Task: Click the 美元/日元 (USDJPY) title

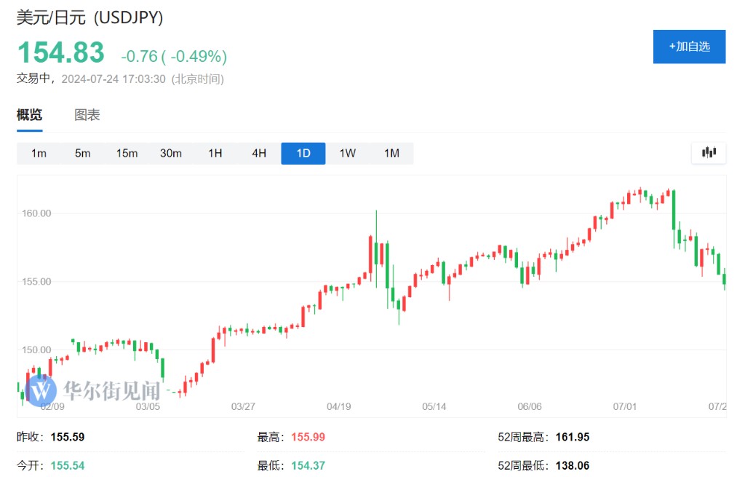Action: (x=90, y=18)
